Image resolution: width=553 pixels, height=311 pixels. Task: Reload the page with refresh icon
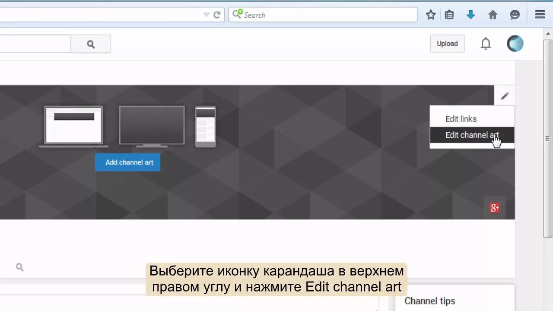click(x=217, y=15)
